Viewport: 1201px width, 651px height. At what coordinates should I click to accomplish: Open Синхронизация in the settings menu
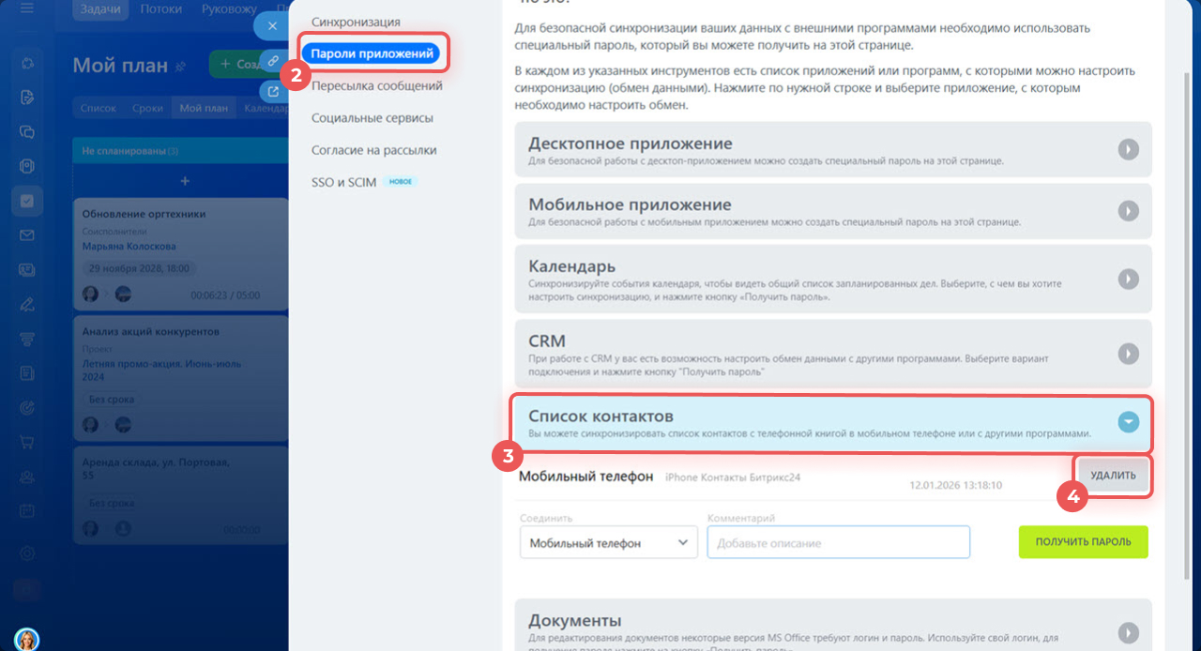[356, 22]
